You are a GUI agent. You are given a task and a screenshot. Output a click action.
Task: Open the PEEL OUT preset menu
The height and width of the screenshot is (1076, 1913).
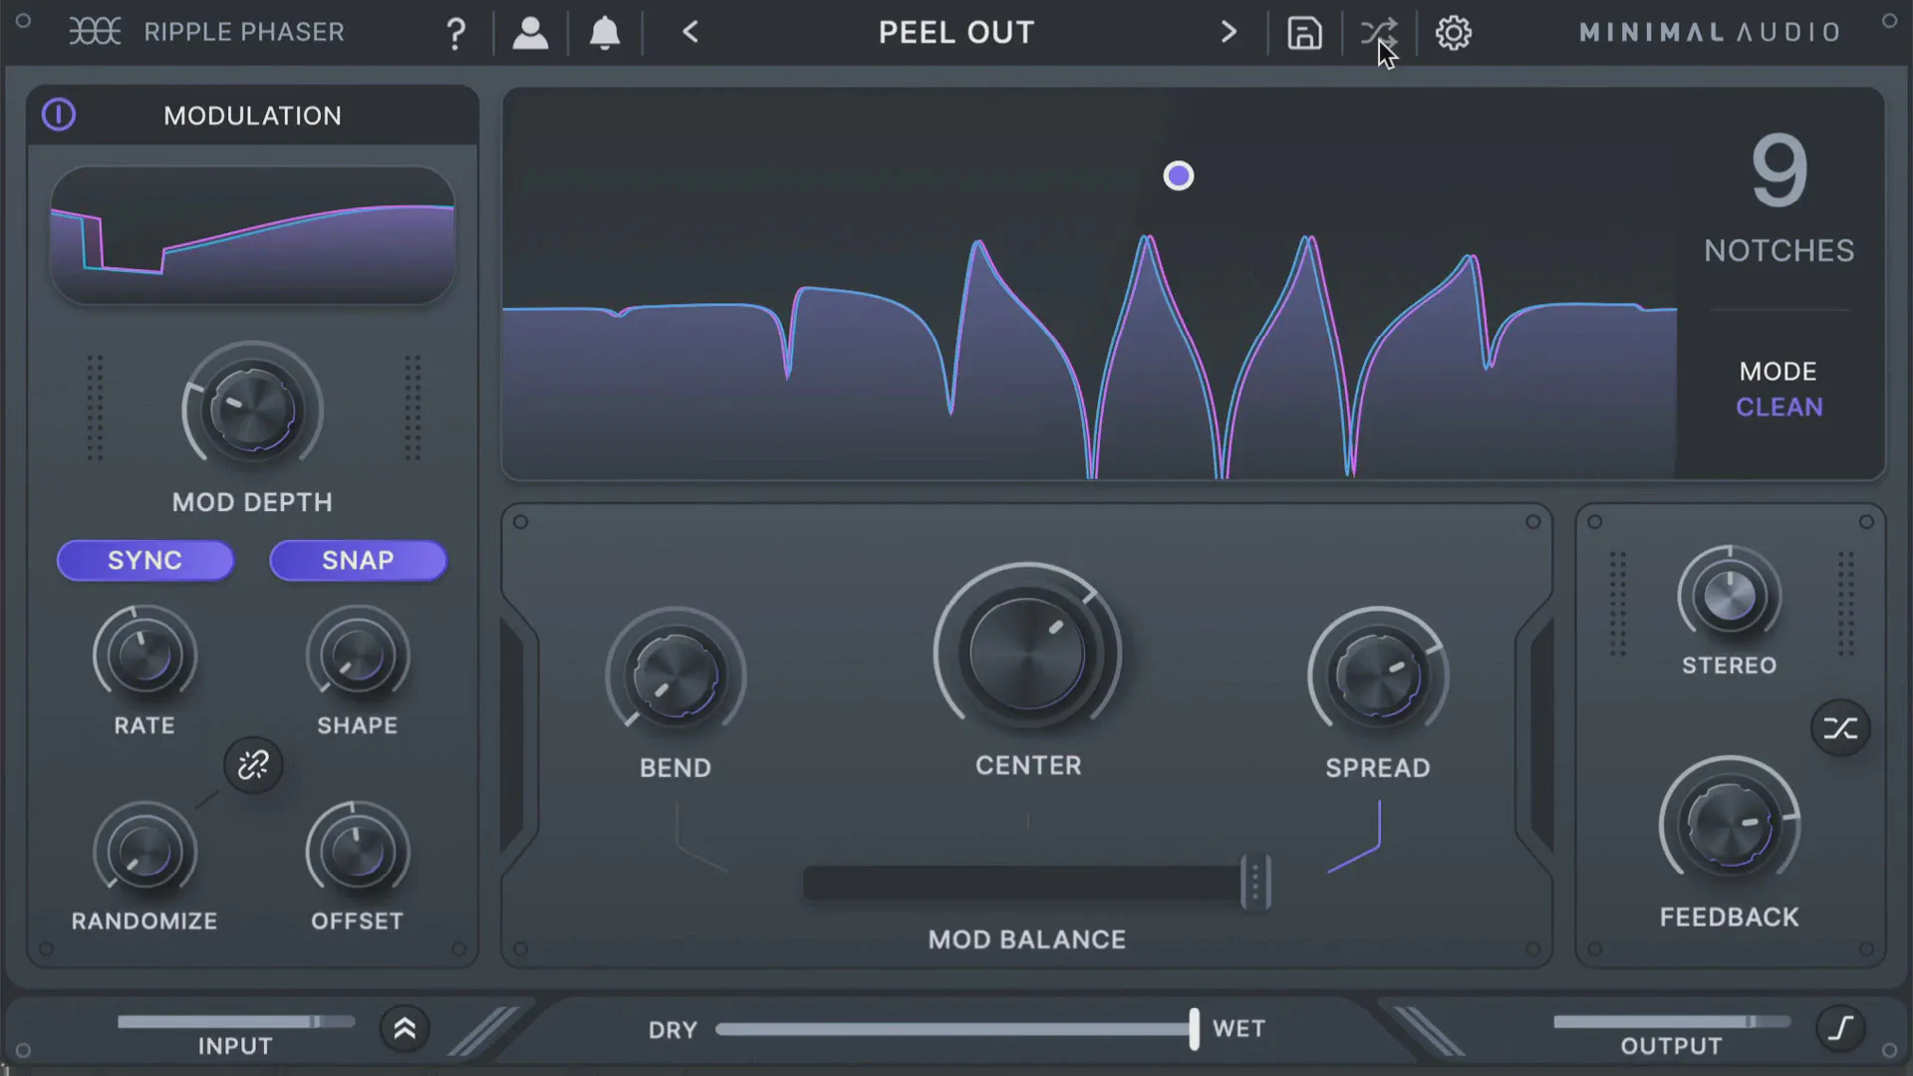956,33
